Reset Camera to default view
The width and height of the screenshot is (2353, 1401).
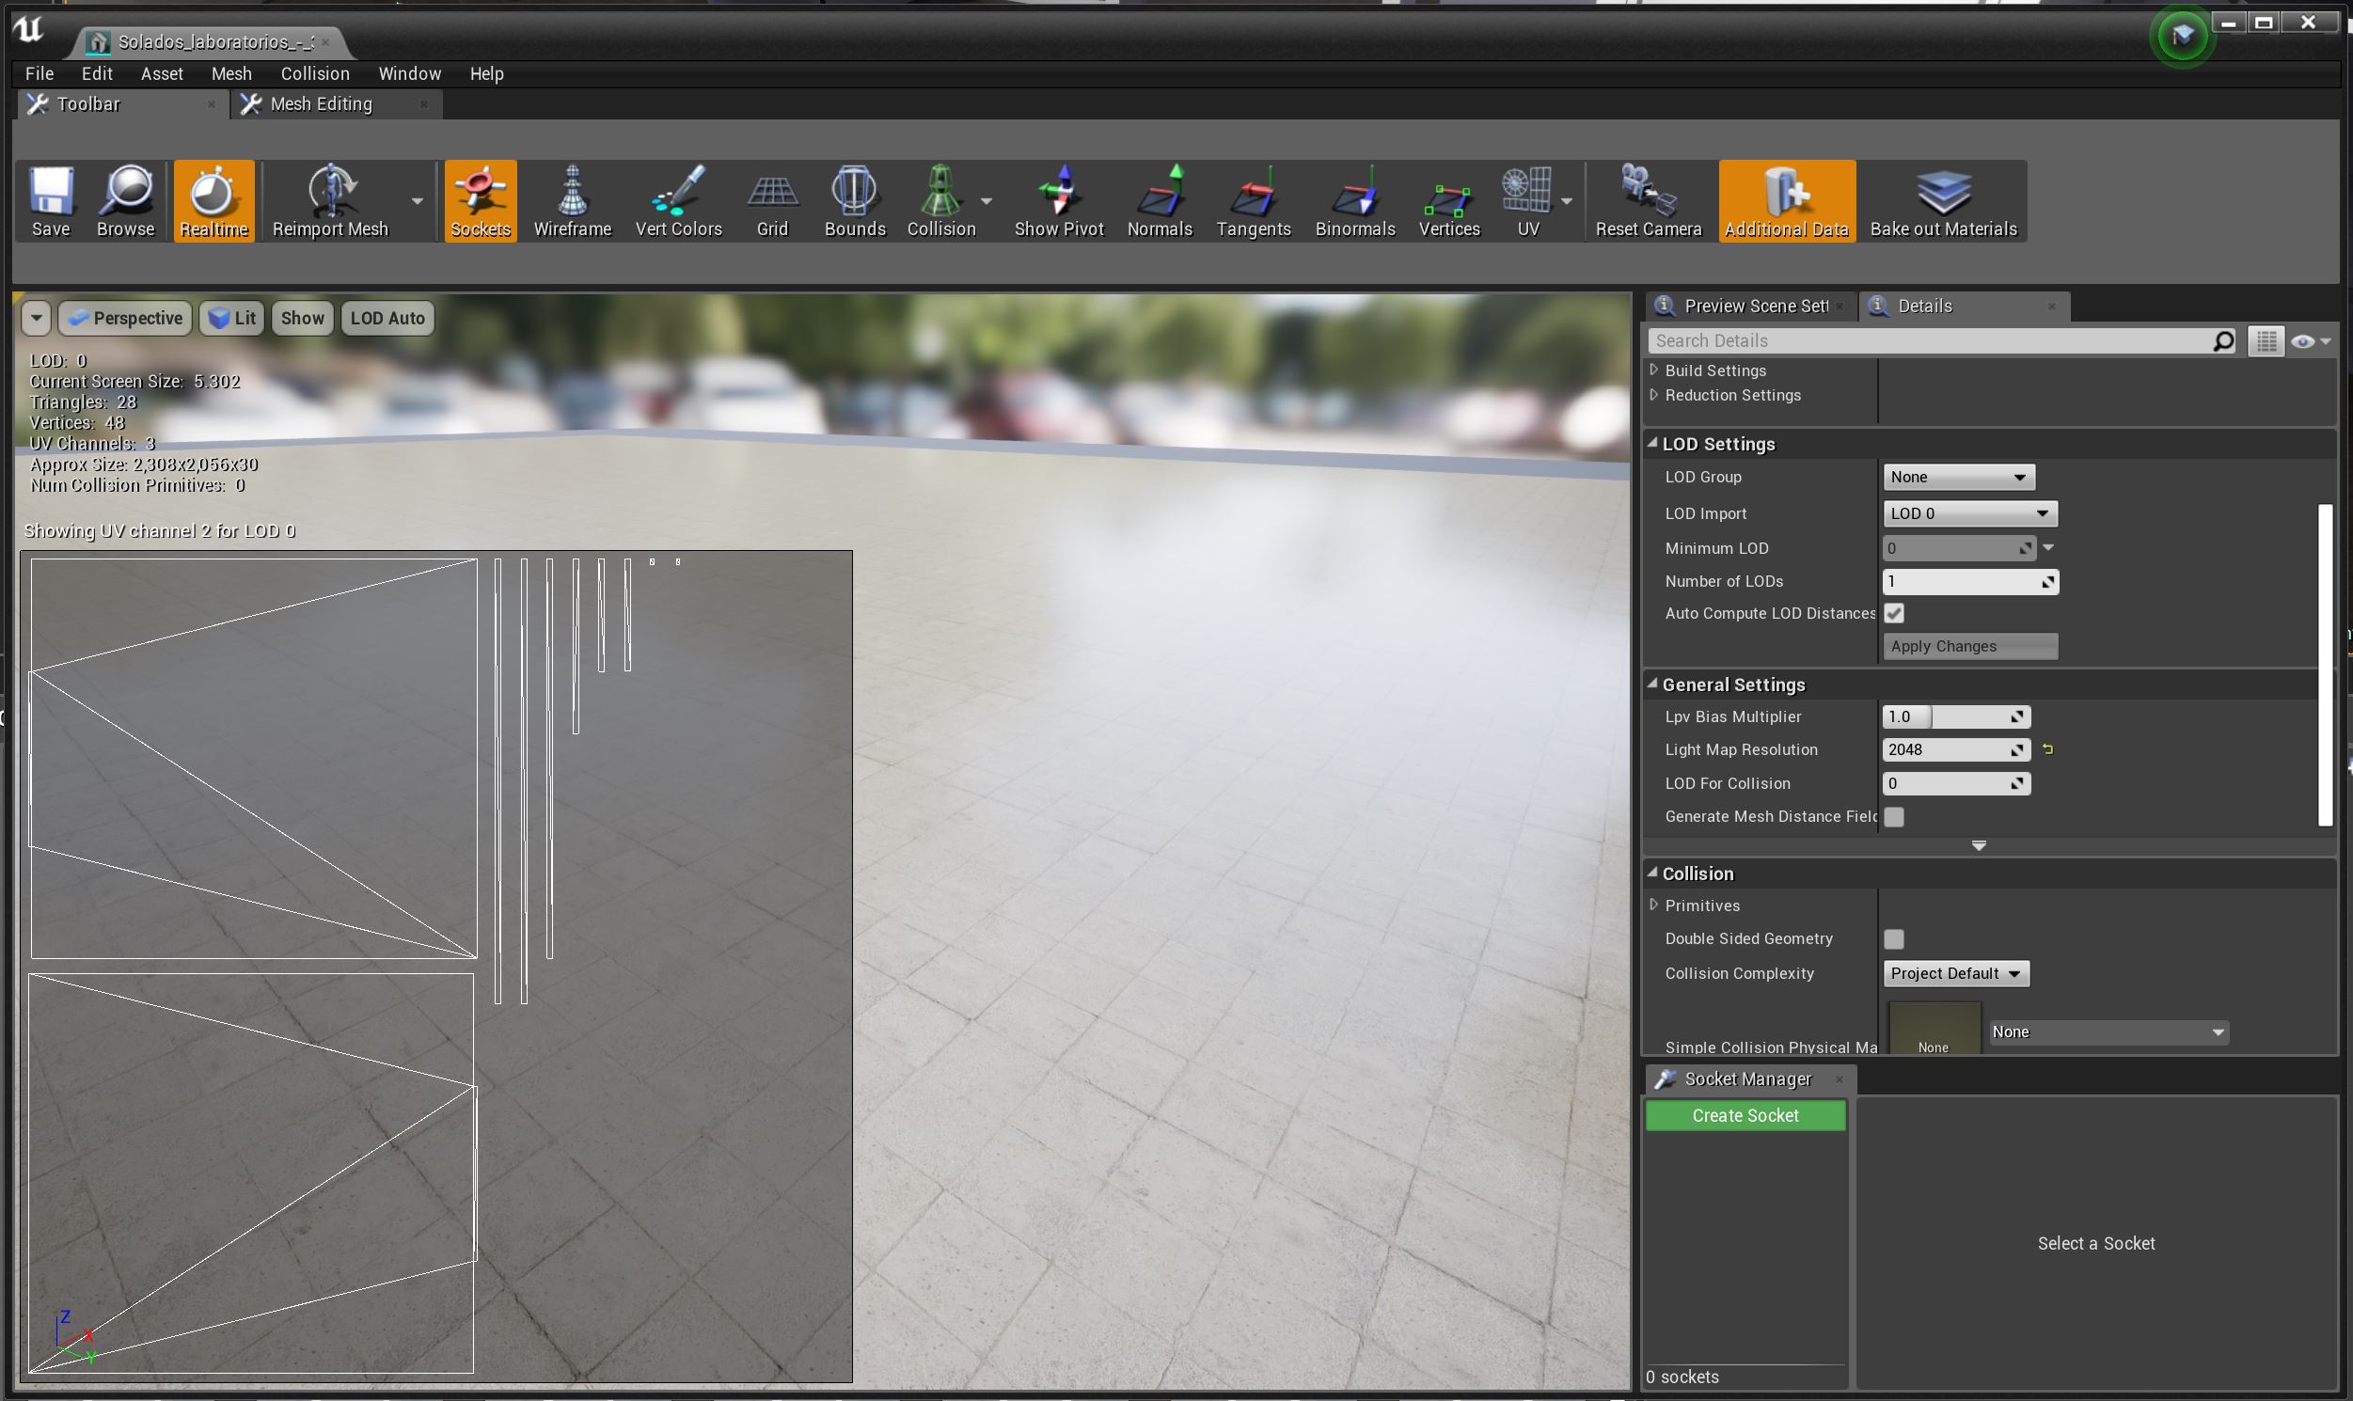(x=1648, y=201)
